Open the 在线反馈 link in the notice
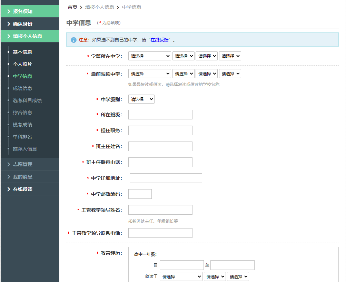The height and width of the screenshot is (282, 346). point(159,40)
